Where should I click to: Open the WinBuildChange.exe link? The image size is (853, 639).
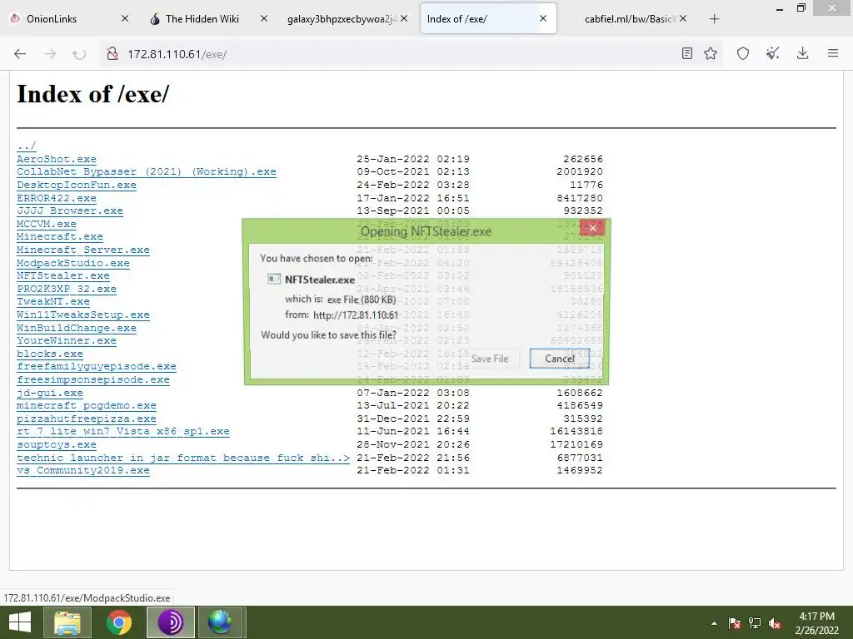(x=77, y=328)
